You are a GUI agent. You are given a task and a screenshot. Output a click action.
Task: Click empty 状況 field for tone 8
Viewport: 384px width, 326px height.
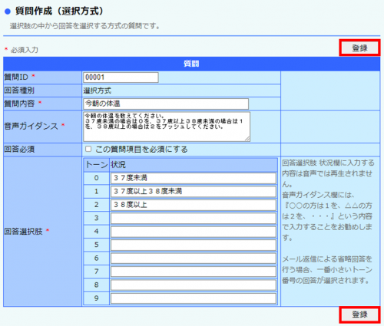194,285
